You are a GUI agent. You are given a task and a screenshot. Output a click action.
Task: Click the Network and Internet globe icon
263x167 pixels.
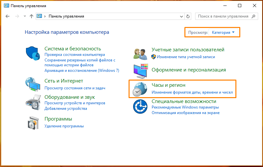(33, 84)
